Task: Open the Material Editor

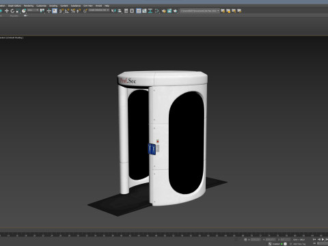Action: (157, 11)
